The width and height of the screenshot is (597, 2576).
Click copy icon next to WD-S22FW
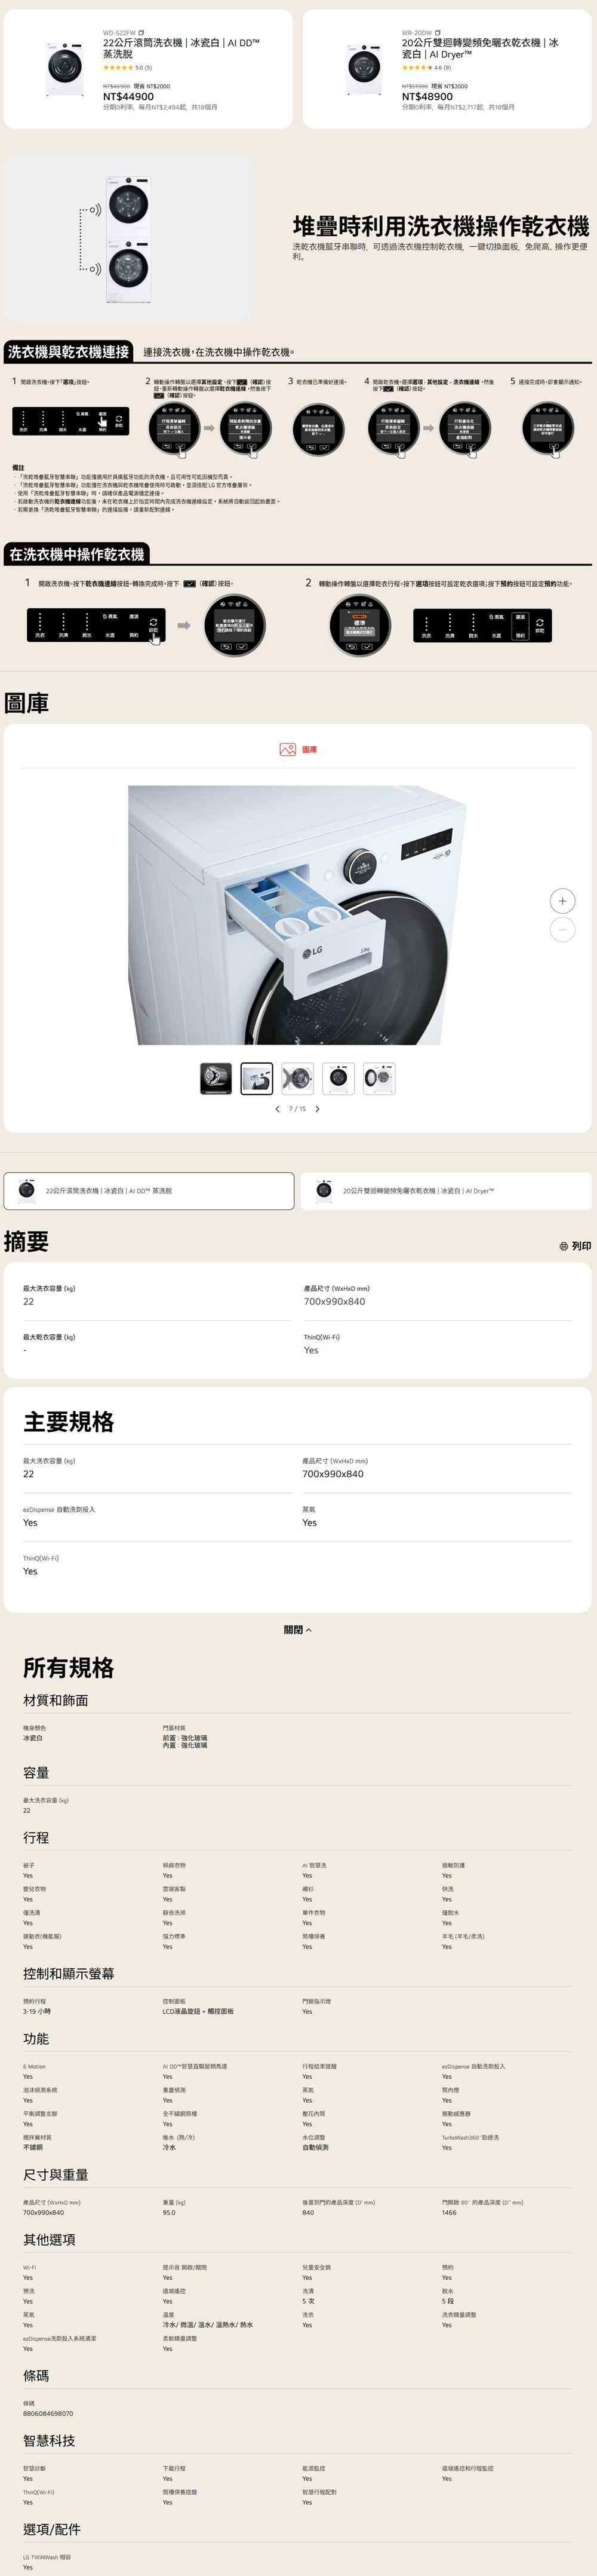click(x=141, y=33)
